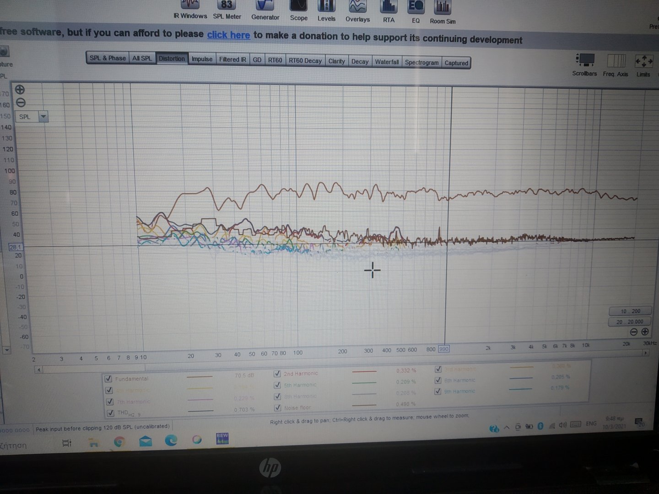The width and height of the screenshot is (659, 494).
Task: Click horizontal scrollbar right arrow
Action: click(x=646, y=353)
